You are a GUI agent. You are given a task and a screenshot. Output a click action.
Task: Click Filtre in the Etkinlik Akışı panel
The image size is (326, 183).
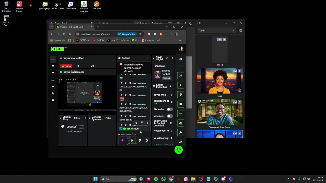77,118
